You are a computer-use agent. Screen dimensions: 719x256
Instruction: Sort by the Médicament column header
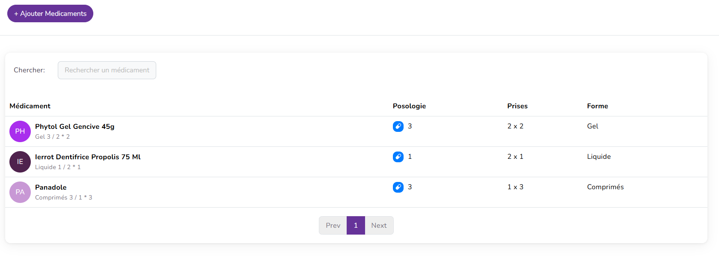coord(30,106)
